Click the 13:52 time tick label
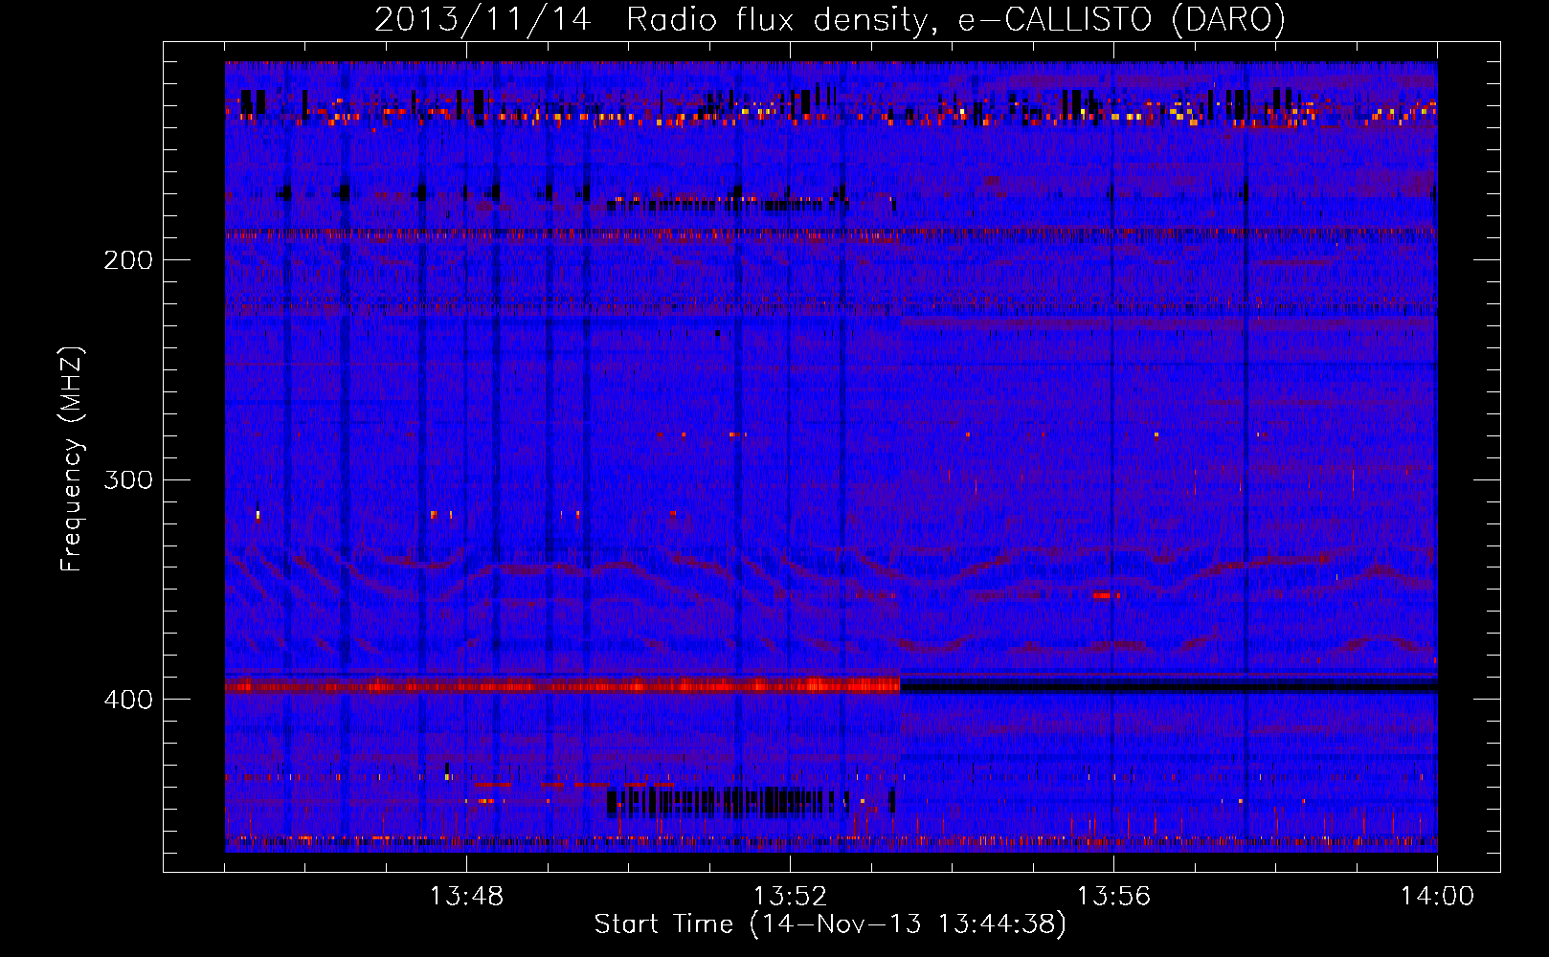Screen dimensions: 1549x957 tap(790, 897)
